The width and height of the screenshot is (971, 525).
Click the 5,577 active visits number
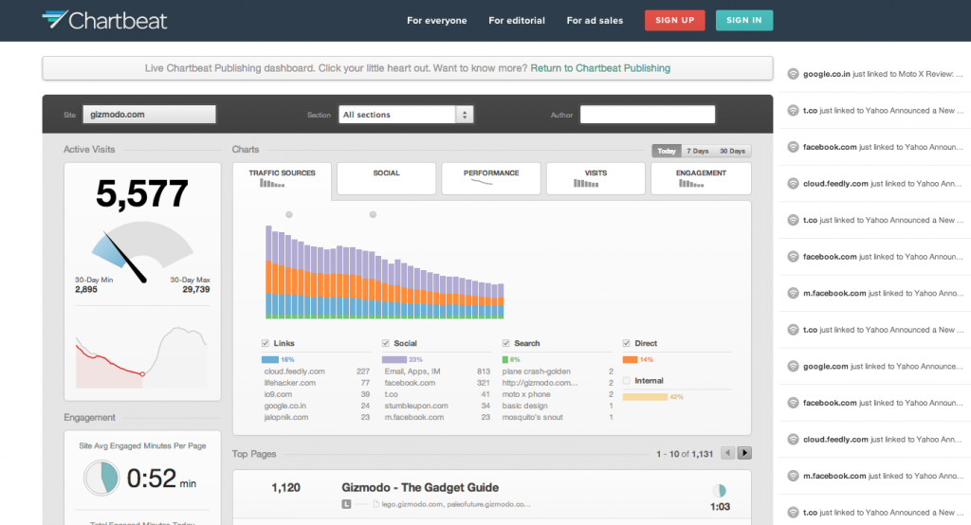[x=142, y=193]
